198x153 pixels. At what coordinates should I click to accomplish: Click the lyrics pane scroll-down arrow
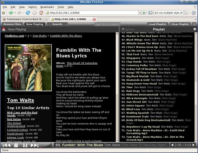point(117,141)
